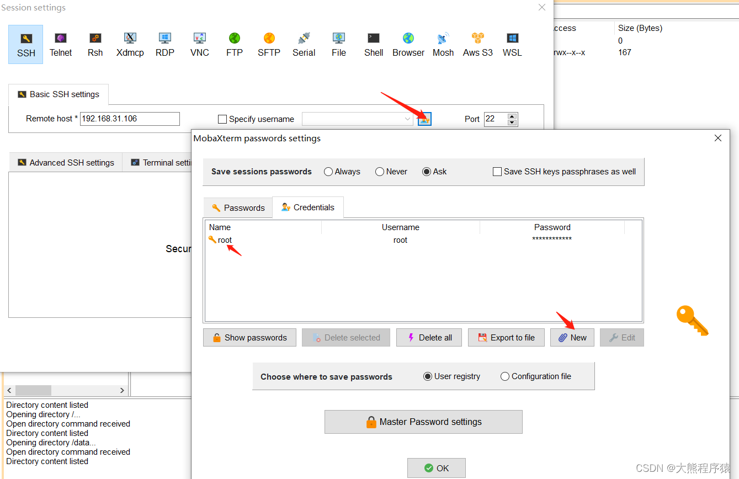Choose the VNC connection type
This screenshot has height=479, width=739.
pyautogui.click(x=199, y=44)
